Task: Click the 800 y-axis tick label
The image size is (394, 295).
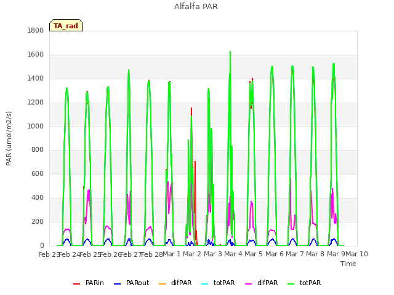Action: [38, 150]
